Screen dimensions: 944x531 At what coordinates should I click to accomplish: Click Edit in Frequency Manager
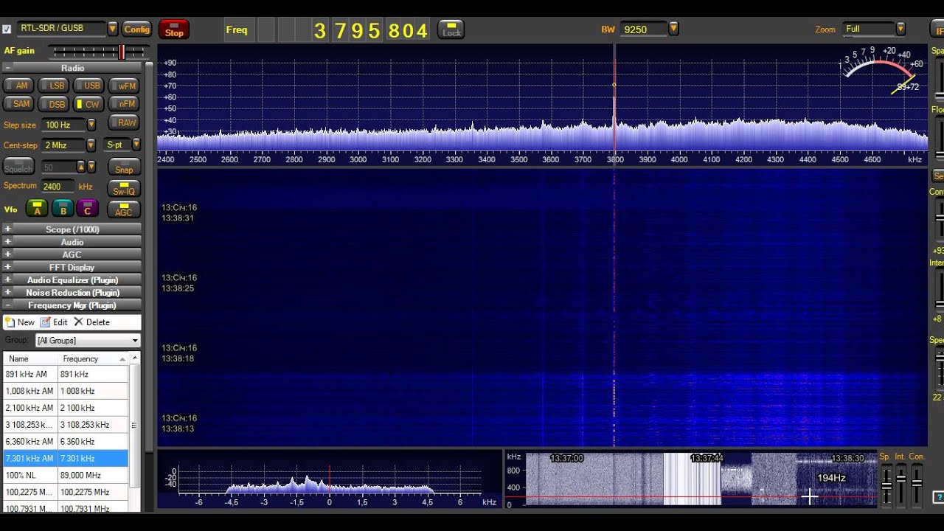54,322
